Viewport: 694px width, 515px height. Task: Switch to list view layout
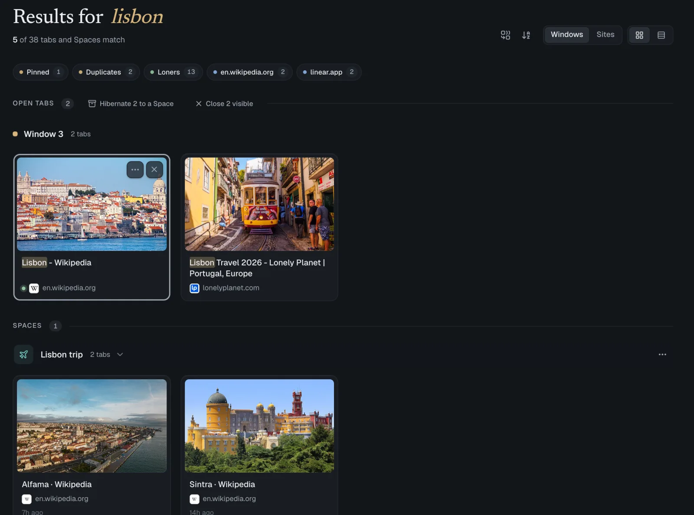tap(661, 35)
